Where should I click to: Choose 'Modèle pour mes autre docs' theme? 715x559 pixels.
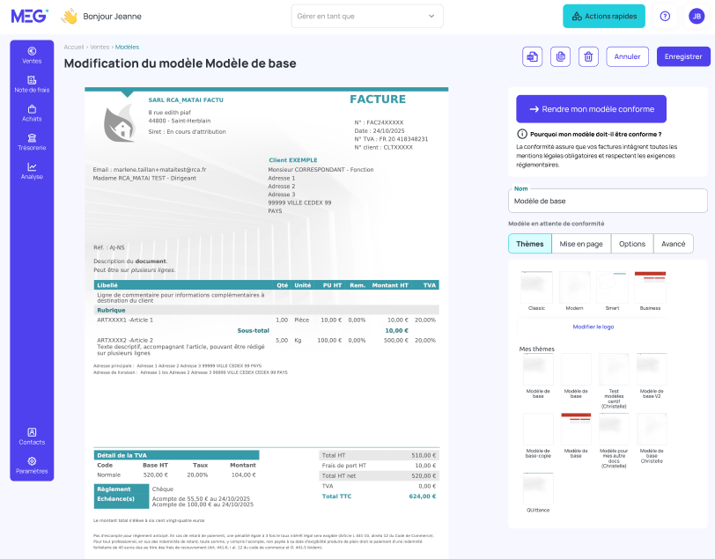coord(614,429)
